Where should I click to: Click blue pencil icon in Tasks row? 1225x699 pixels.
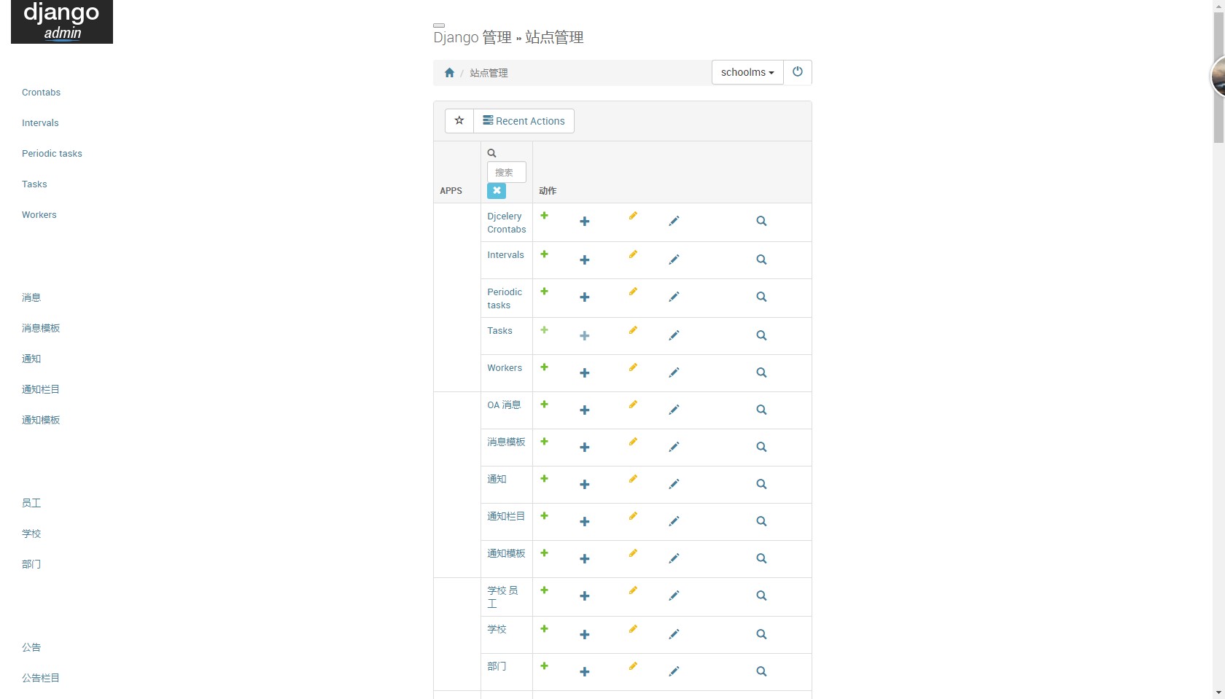pyautogui.click(x=674, y=335)
